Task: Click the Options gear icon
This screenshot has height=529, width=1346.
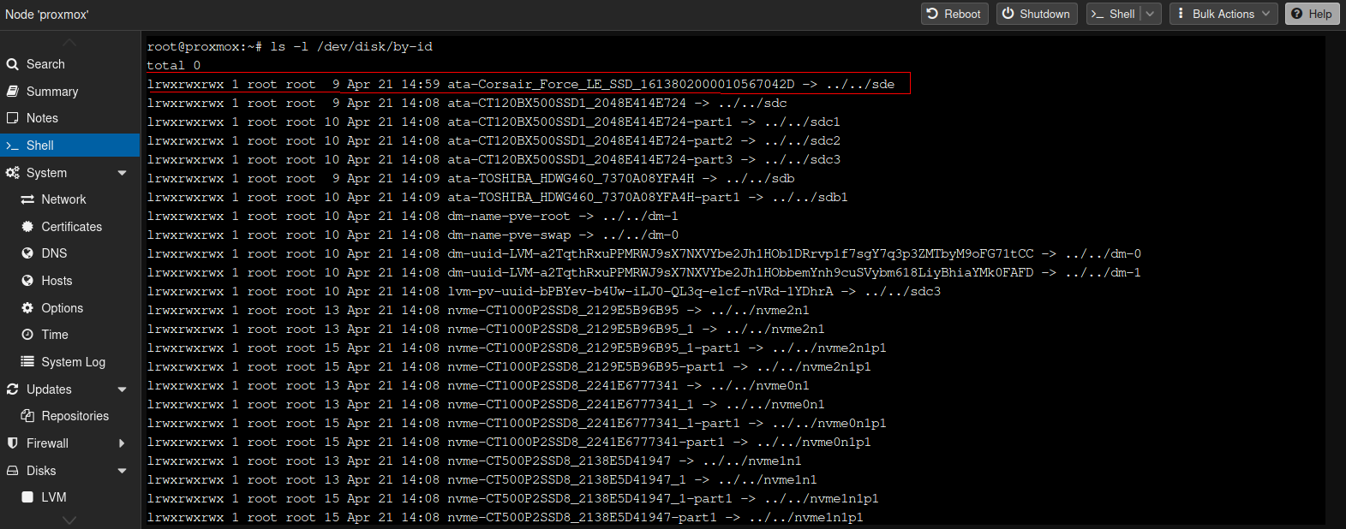Action: pos(27,308)
